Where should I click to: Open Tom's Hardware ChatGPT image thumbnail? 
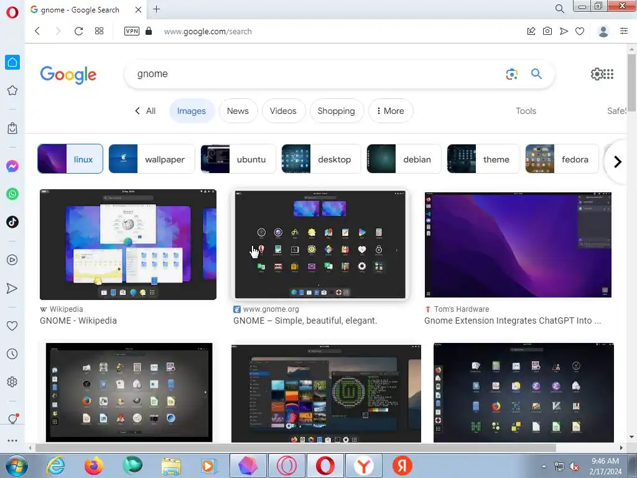pyautogui.click(x=518, y=245)
